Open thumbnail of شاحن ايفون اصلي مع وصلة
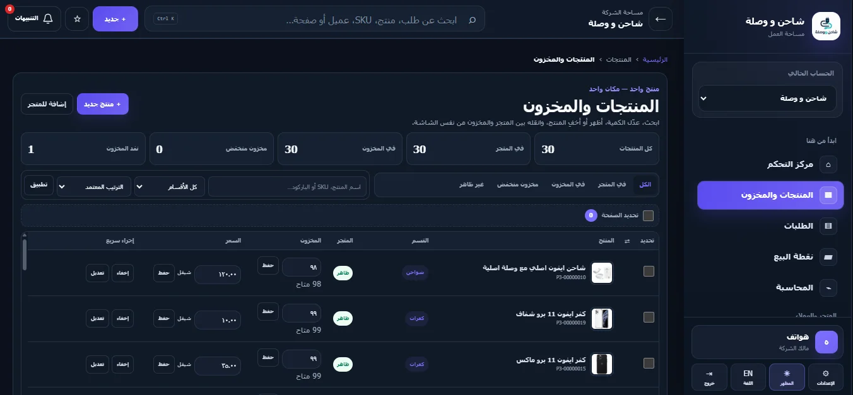 602,273
